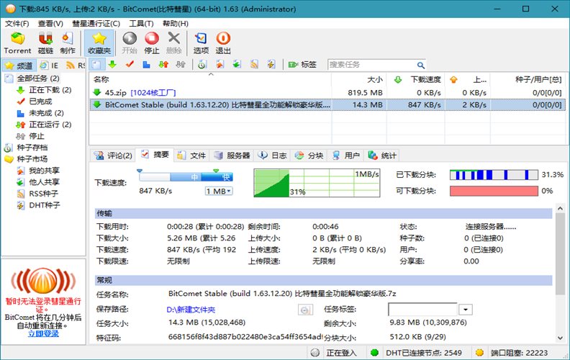Click the 磁链 magnet link icon
The width and height of the screenshot is (570, 360).
[x=45, y=43]
